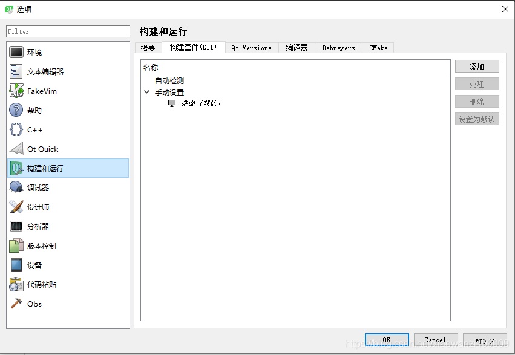Click the Filter input field
This screenshot has height=355, width=515.
pyautogui.click(x=67, y=31)
